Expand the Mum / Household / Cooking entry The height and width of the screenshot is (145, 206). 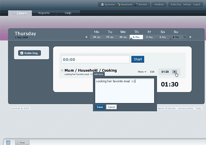click(62, 70)
